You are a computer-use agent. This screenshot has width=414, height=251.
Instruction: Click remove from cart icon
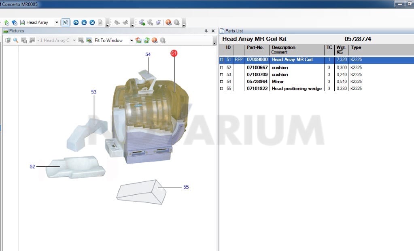pyautogui.click(x=150, y=22)
